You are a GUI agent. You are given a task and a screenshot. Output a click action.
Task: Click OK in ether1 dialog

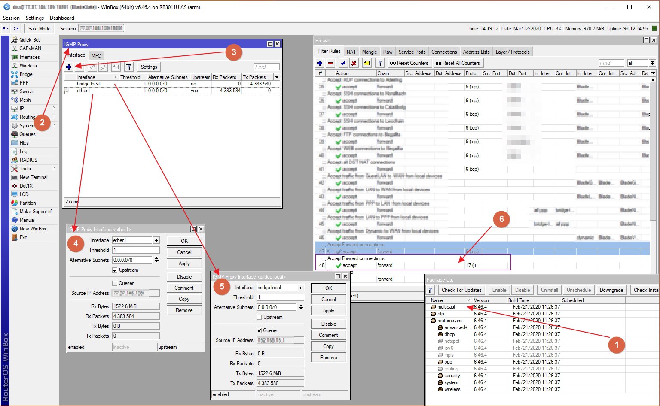point(184,241)
